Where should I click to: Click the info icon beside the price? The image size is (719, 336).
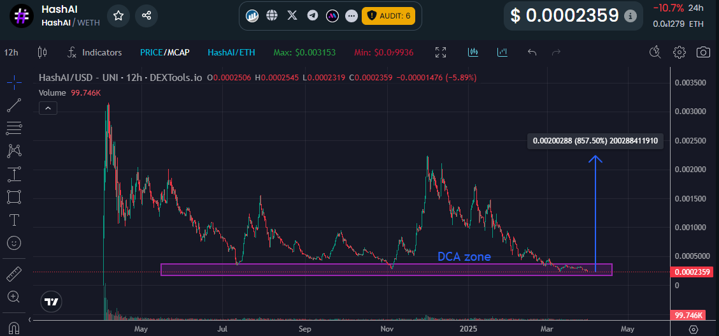[631, 16]
